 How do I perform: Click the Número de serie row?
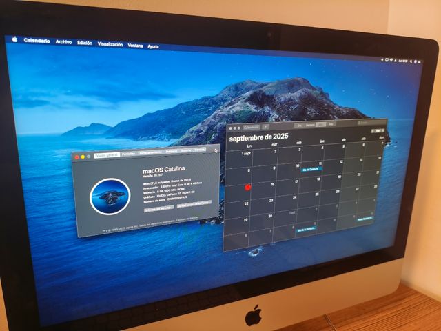(165, 200)
